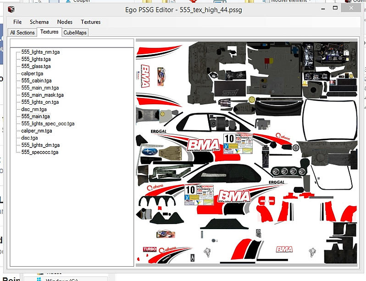Image resolution: width=366 pixels, height=281 pixels.
Task: Switch to the All Sections tab
Action: 22,33
